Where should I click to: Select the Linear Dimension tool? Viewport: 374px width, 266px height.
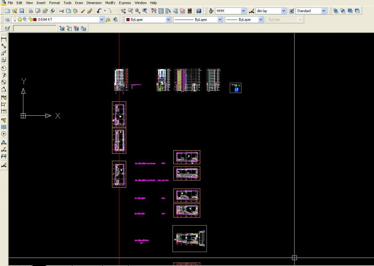pyautogui.click(x=4, y=39)
